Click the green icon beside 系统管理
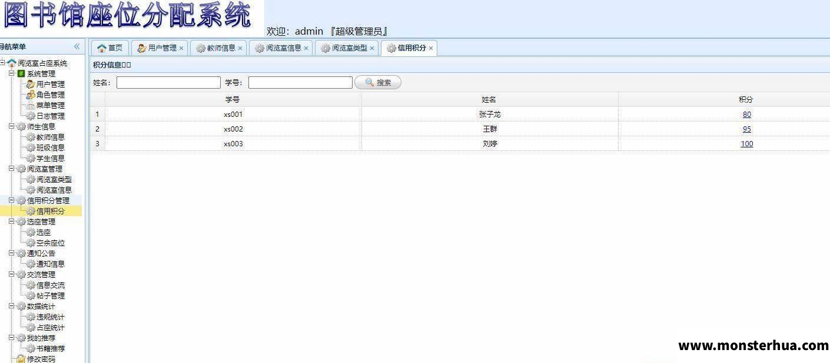The height and width of the screenshot is (363, 830). coord(21,73)
